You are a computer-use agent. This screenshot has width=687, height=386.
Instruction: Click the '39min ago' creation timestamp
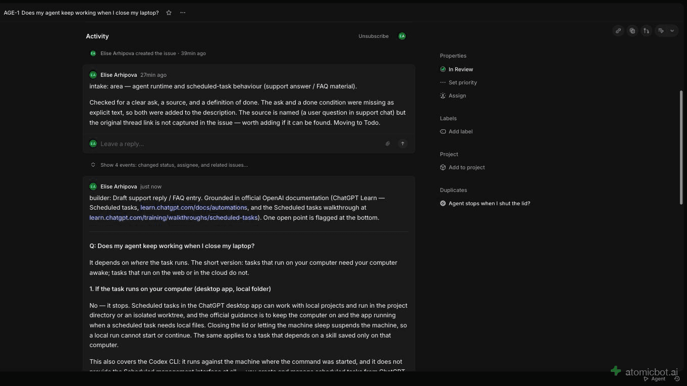(193, 54)
